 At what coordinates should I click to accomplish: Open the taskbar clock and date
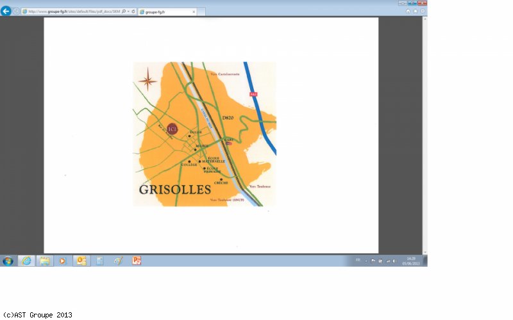411,261
